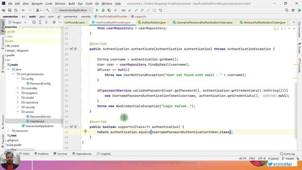Start debugging with the bug icon

[x=103, y=10]
